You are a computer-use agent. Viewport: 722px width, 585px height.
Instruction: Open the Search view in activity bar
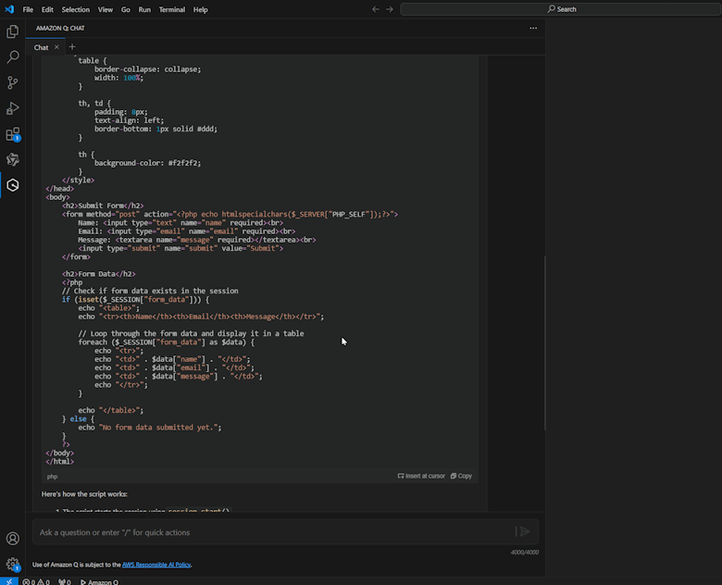point(13,57)
